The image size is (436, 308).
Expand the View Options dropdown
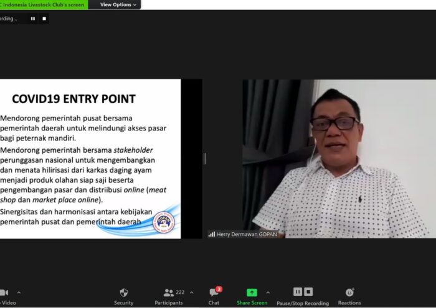coord(118,4)
